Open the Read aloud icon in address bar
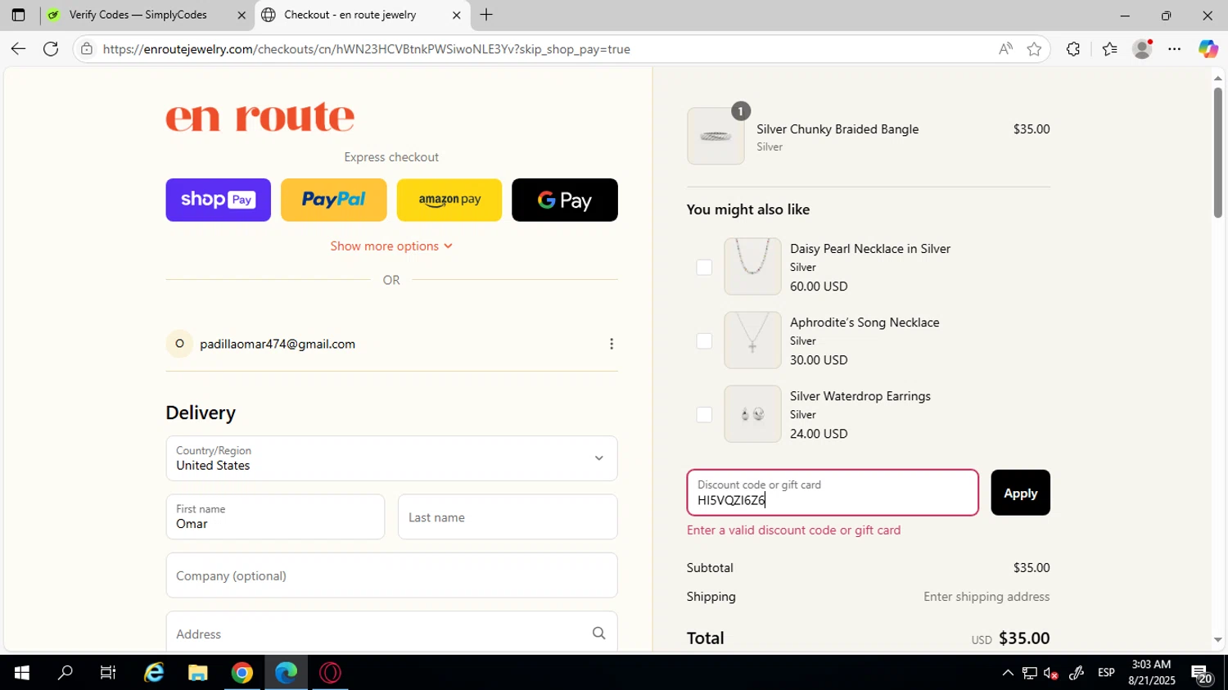This screenshot has height=690, width=1228. pyautogui.click(x=1005, y=49)
